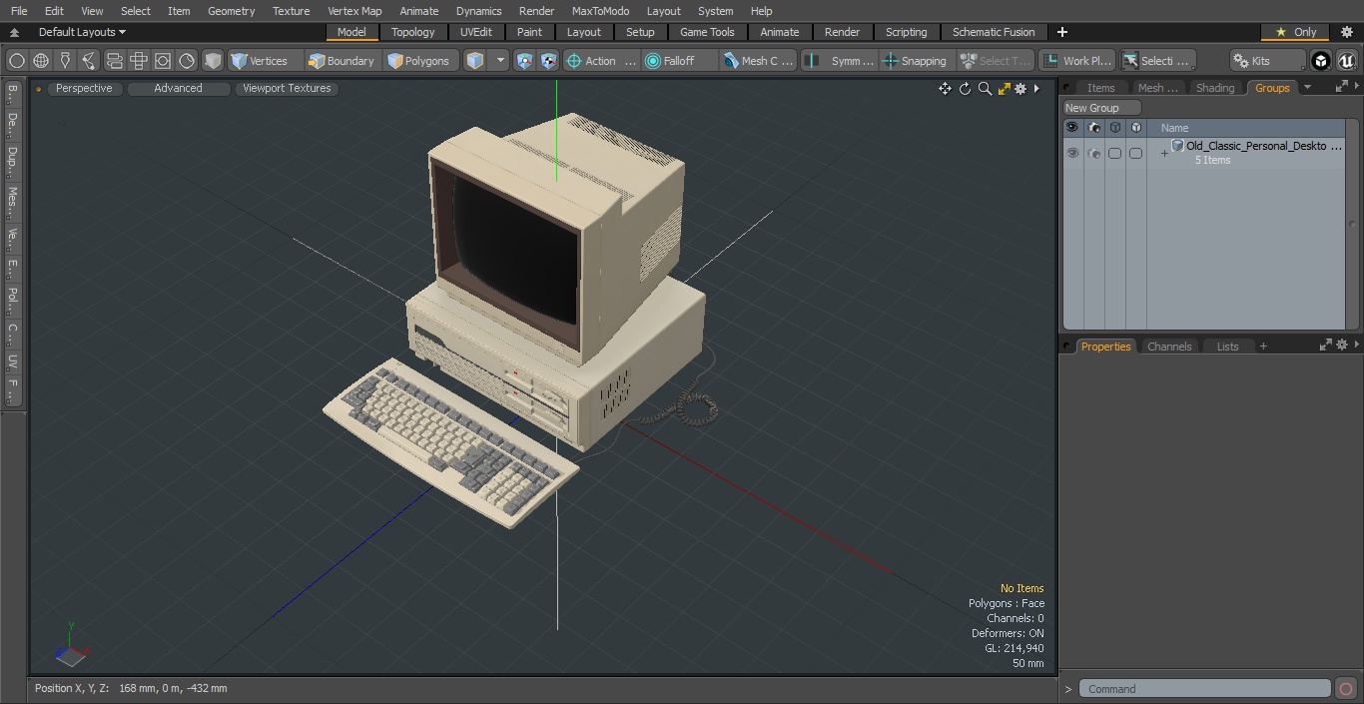Click the viewport header right arrow
This screenshot has width=1364, height=704.
1036,89
